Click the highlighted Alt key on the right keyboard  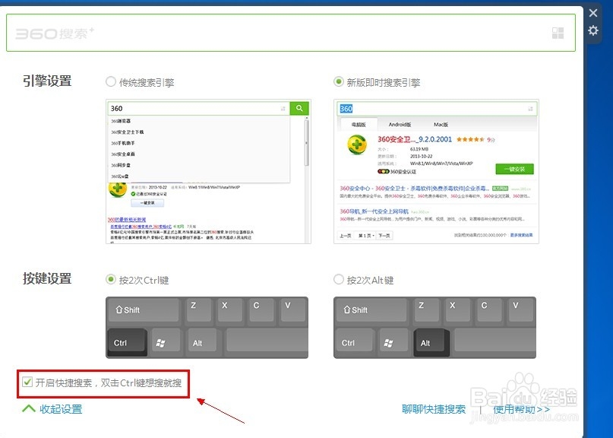coord(430,343)
